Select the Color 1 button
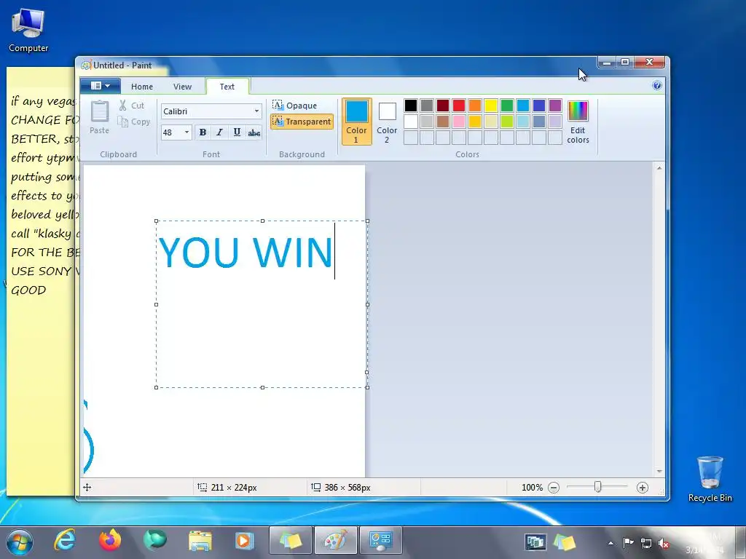 (x=357, y=122)
